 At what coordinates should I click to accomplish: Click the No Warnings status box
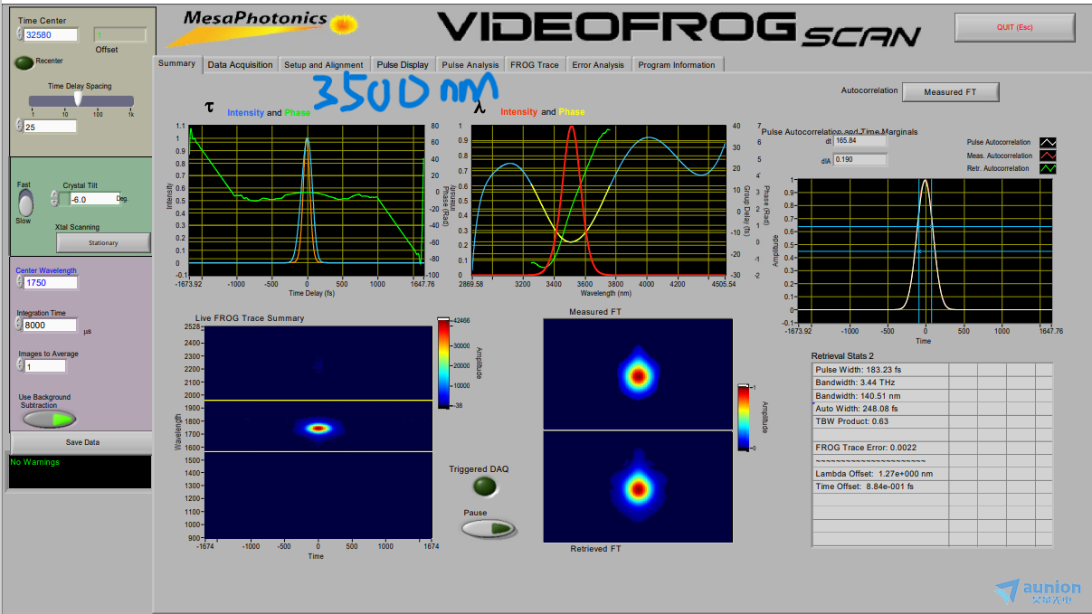coord(80,471)
